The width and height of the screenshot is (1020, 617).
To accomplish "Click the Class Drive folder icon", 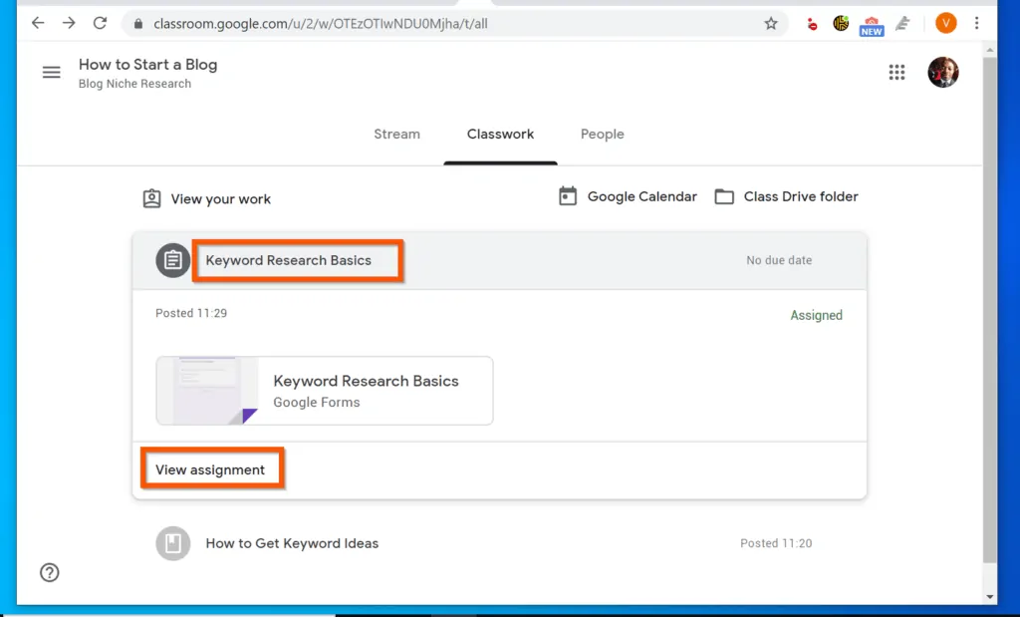I will [x=723, y=196].
